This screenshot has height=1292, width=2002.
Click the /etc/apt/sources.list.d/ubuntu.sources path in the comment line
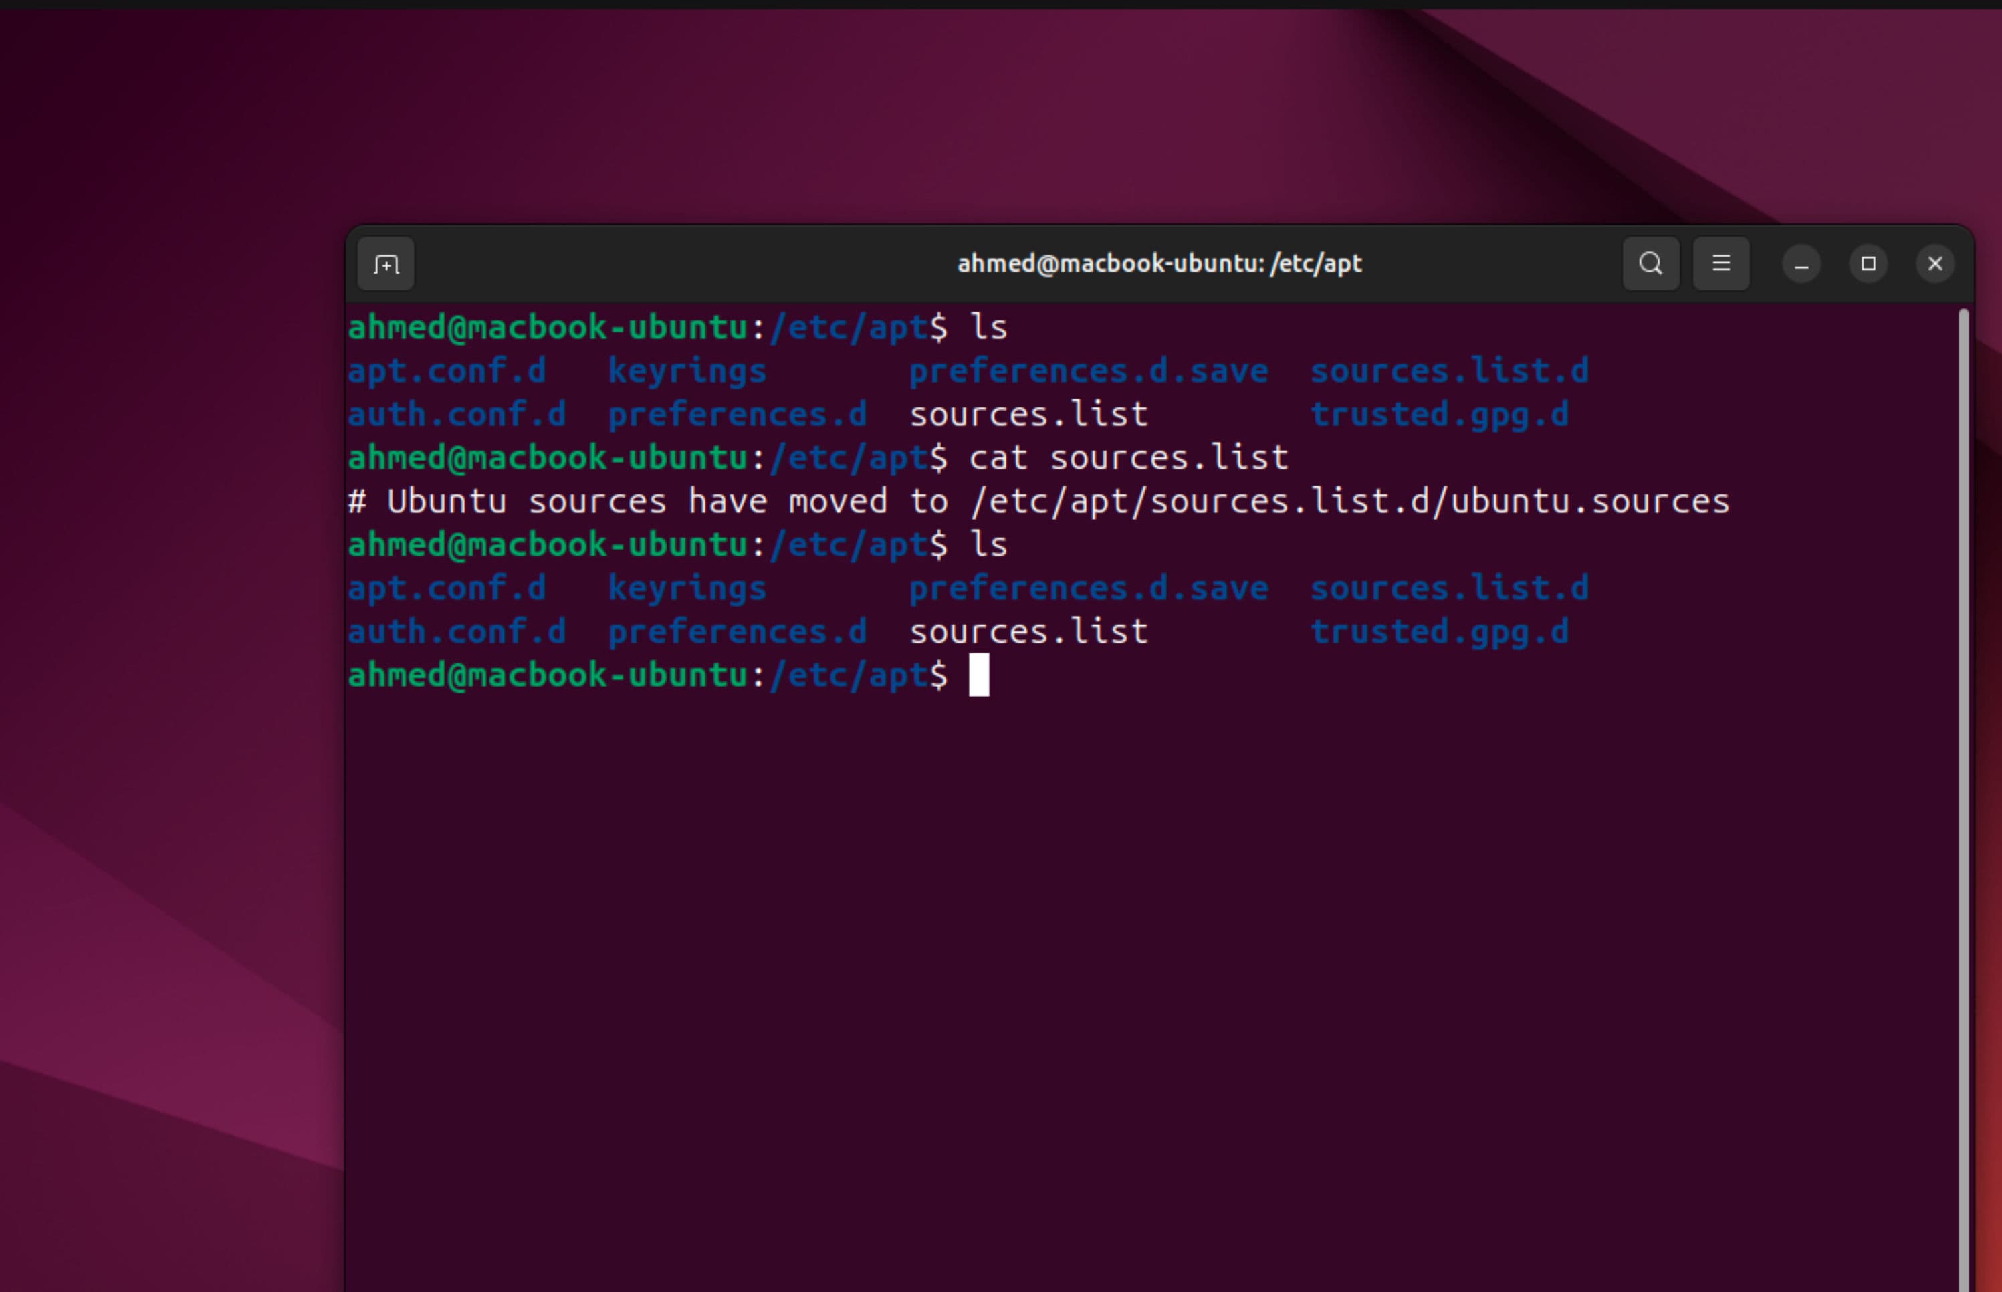pos(1349,502)
